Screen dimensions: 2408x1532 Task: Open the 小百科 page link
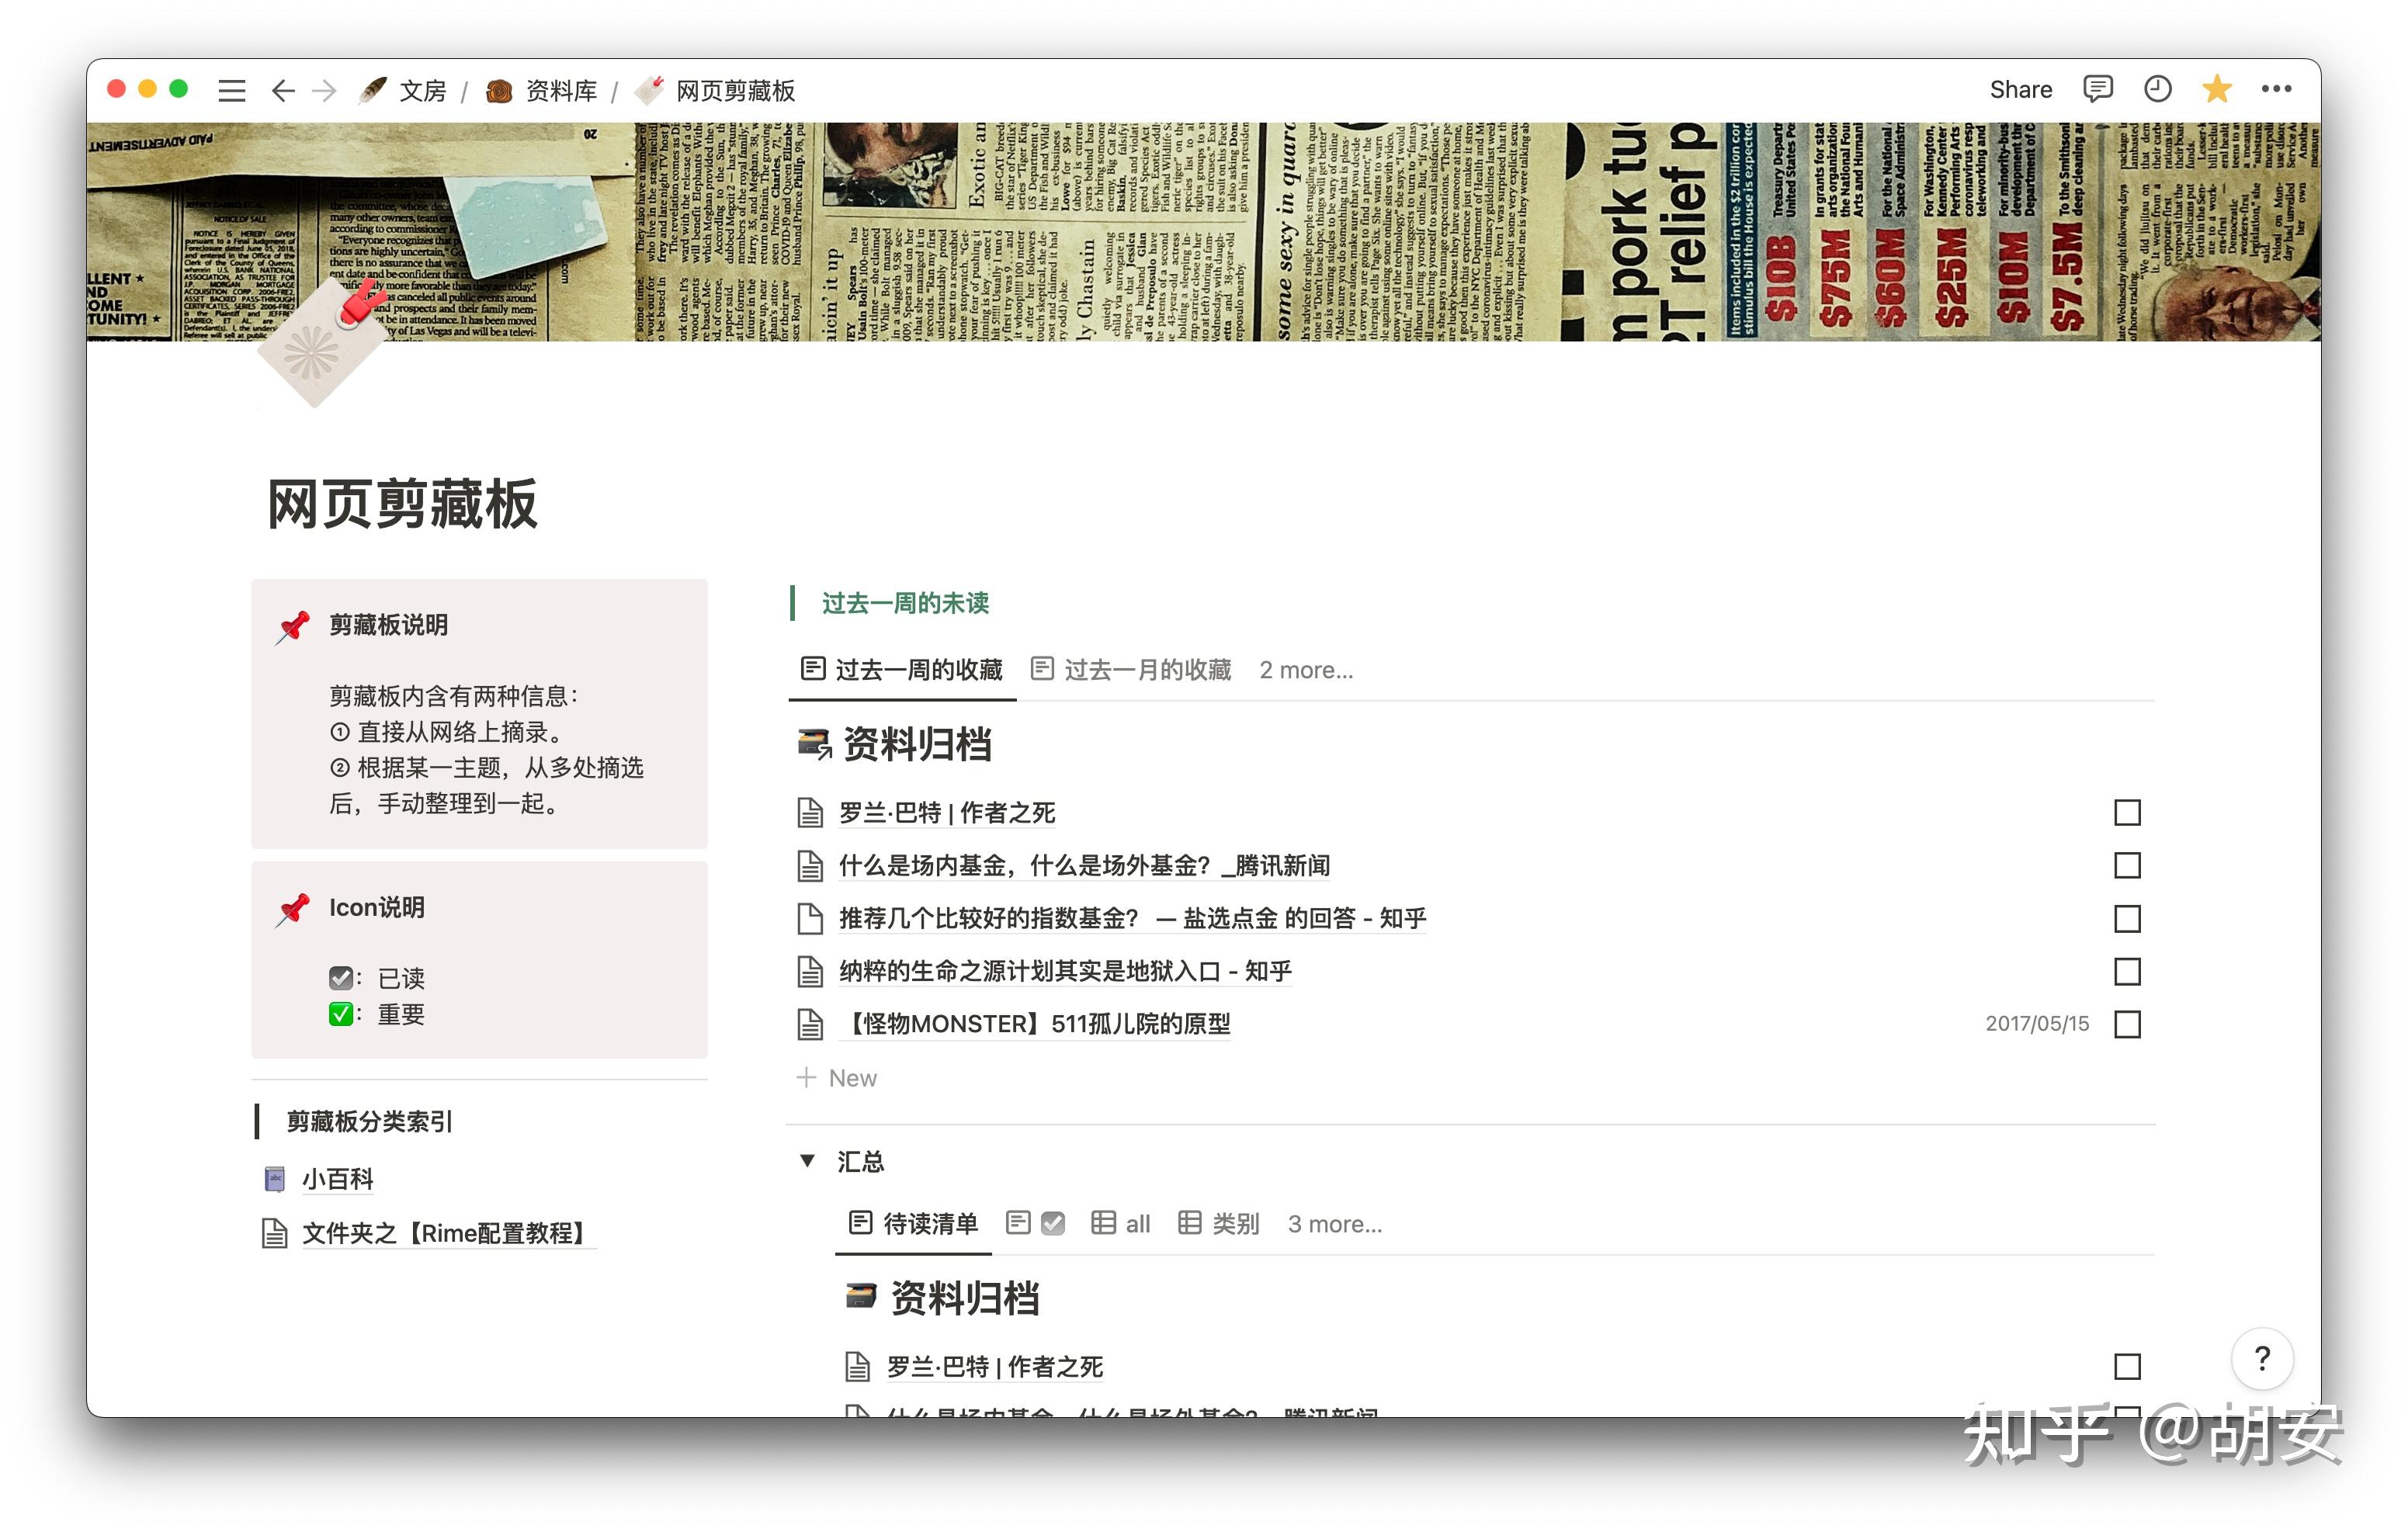click(x=338, y=1179)
